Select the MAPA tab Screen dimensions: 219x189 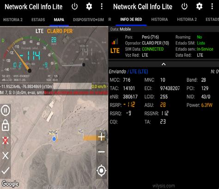click(x=59, y=20)
